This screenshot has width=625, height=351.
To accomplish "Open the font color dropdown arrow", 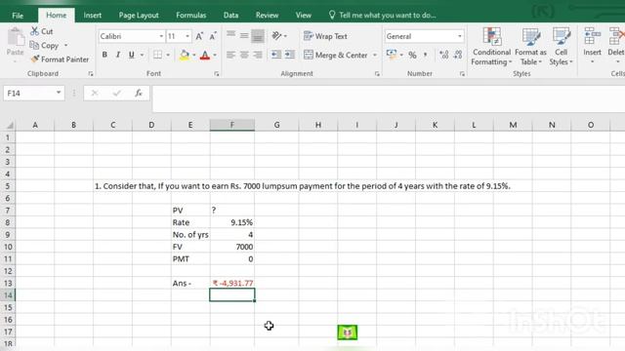I will tap(215, 55).
